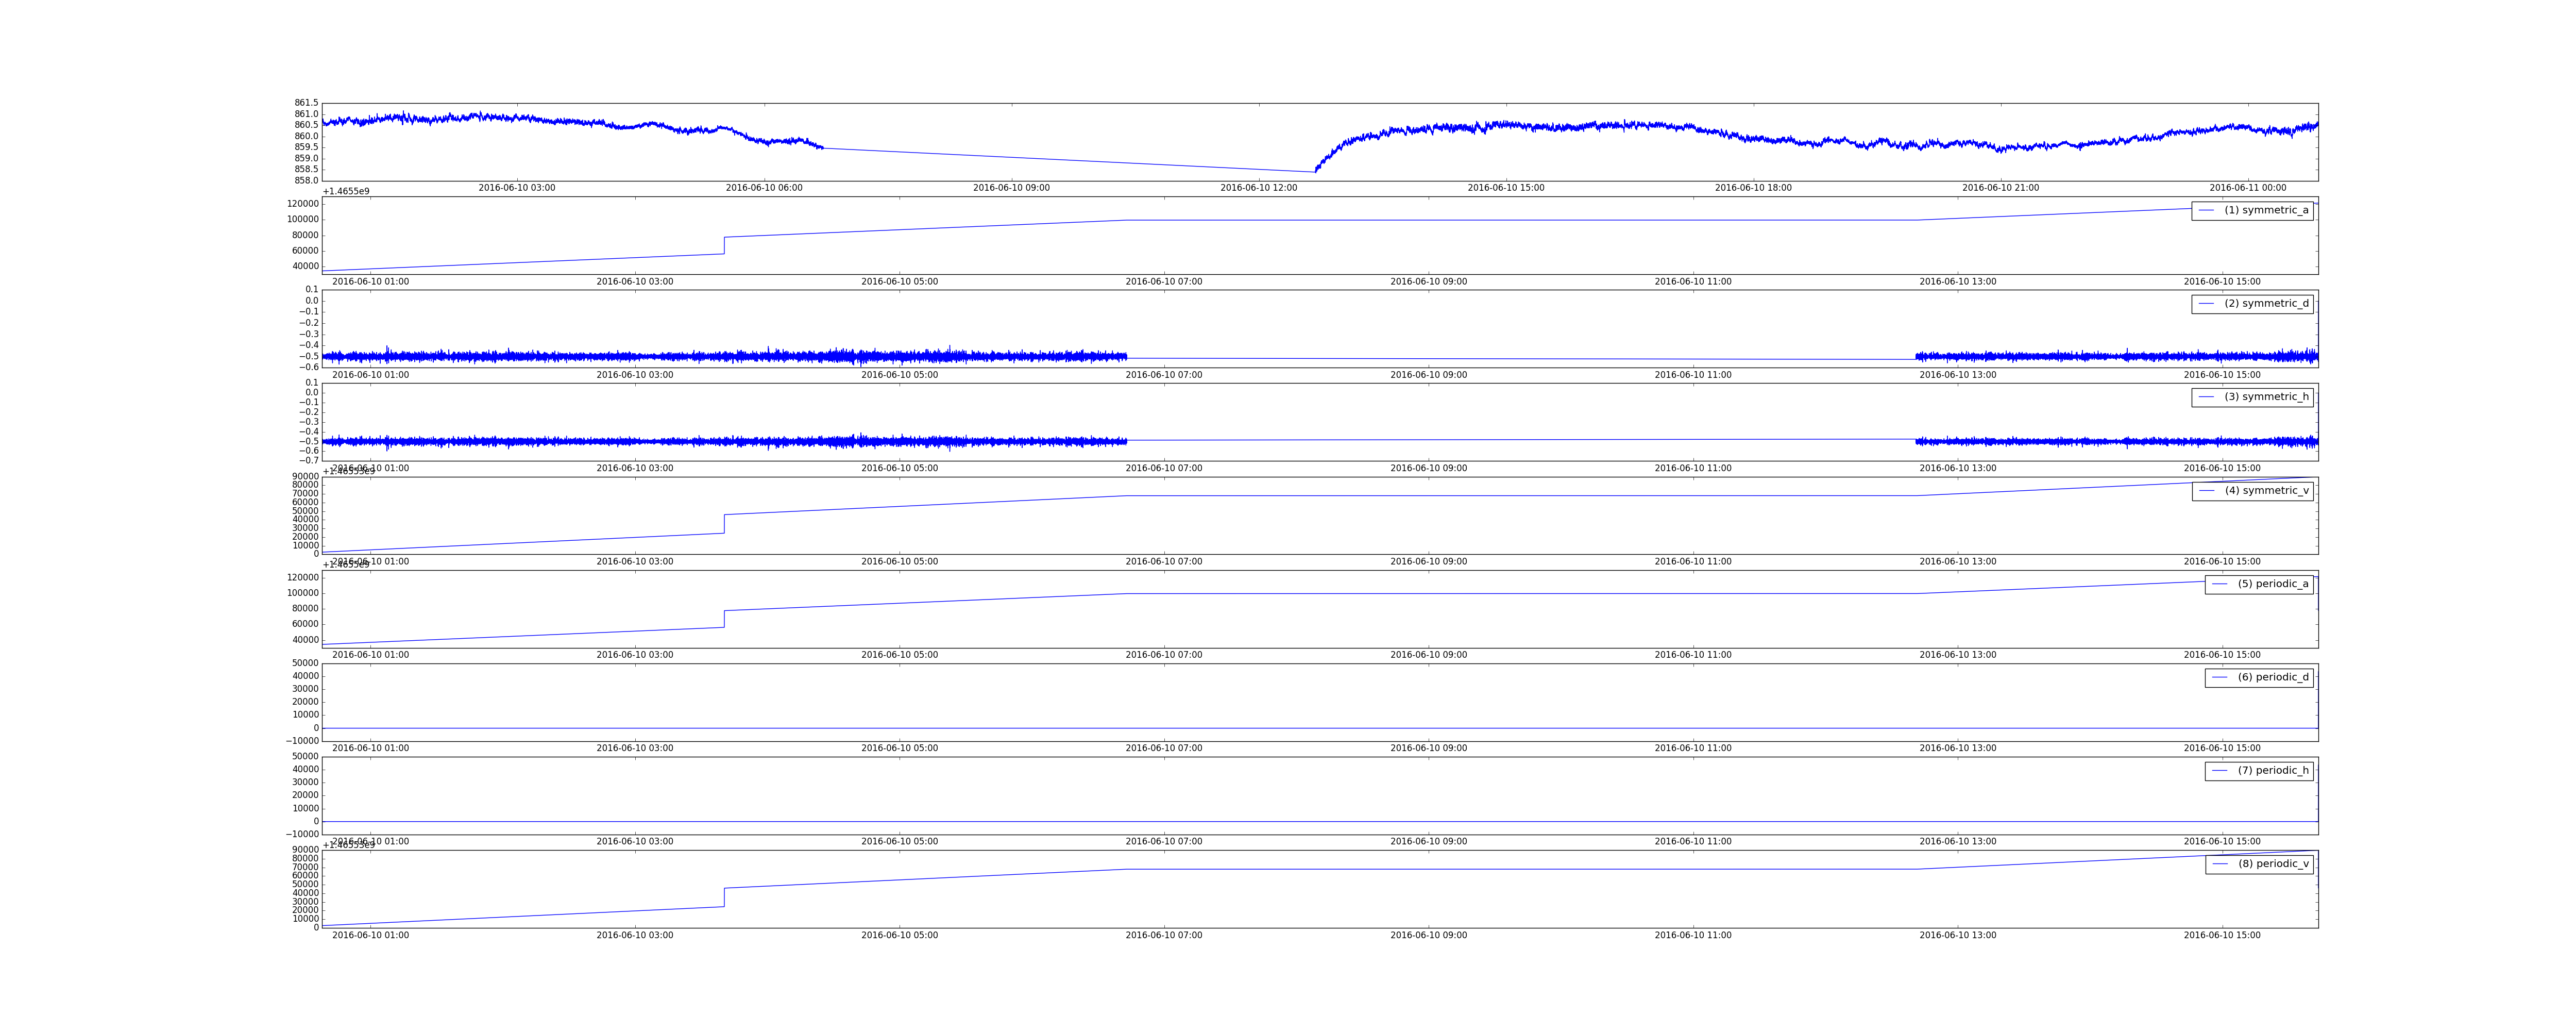Viewport: 2576px width, 1031px height.
Task: Click 40000 on the periodic_d y-axis
Action: coord(305,676)
